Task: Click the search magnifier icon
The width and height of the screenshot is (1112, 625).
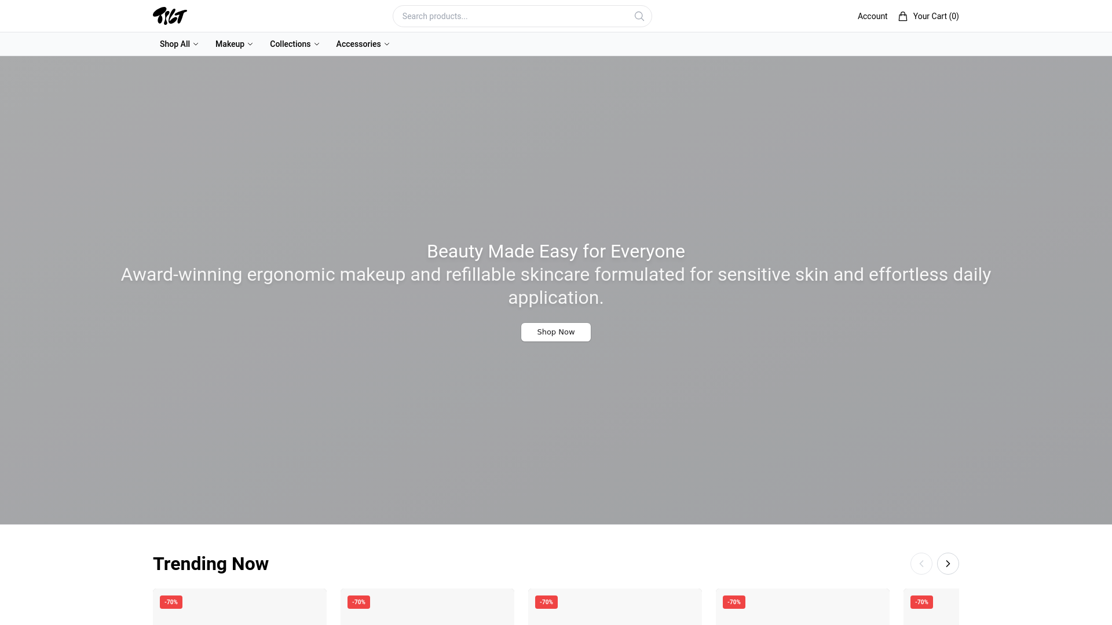Action: [639, 16]
